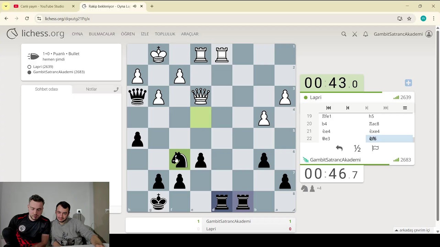Select the highlighted move Nf6

389,139
